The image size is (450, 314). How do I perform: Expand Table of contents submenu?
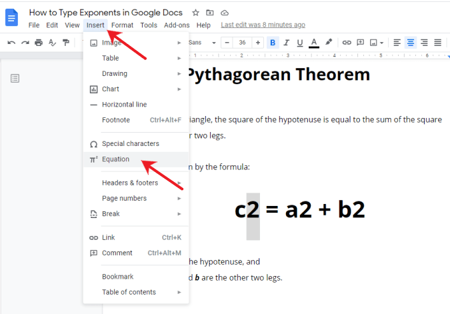[136, 293]
